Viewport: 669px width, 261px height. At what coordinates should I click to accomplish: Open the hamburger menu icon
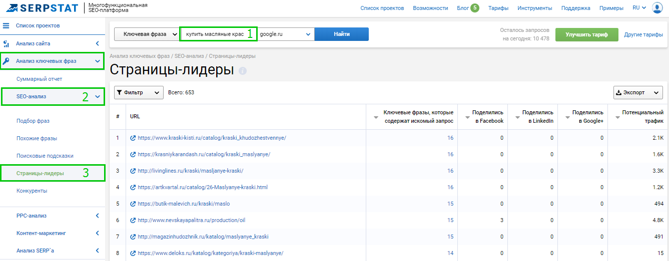pyautogui.click(x=7, y=25)
